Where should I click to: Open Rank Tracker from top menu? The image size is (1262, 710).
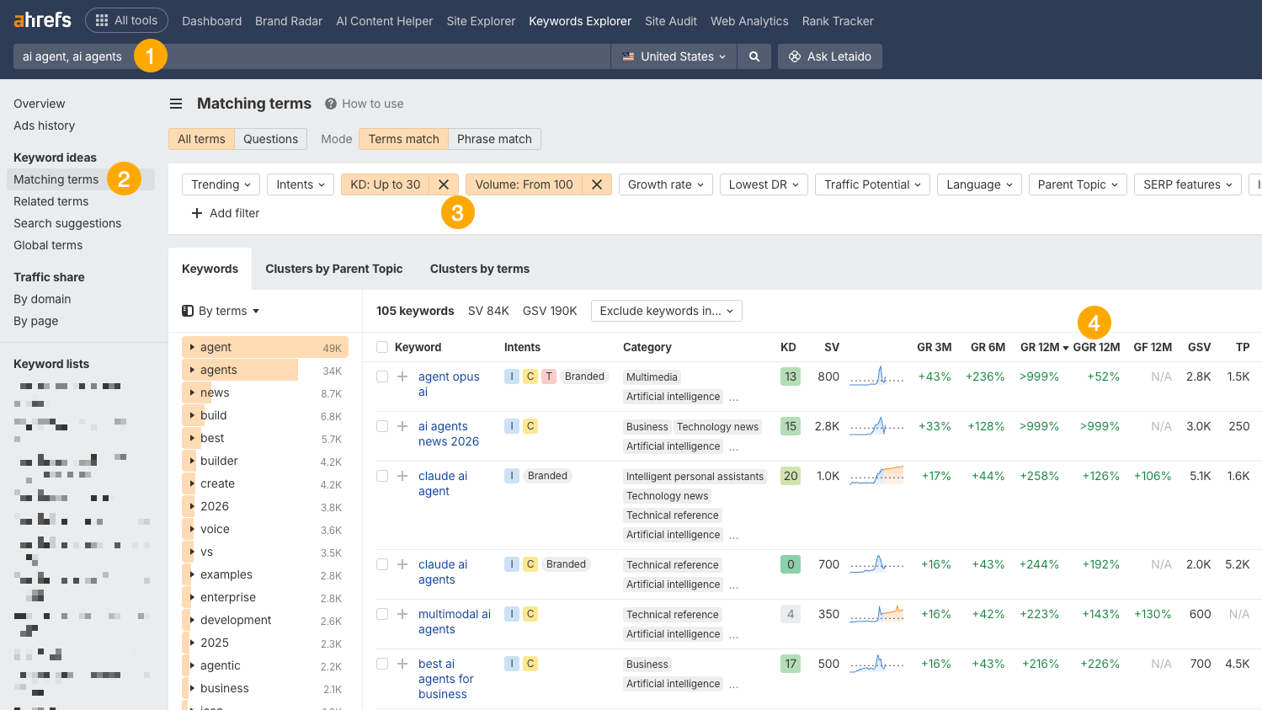pyautogui.click(x=838, y=21)
